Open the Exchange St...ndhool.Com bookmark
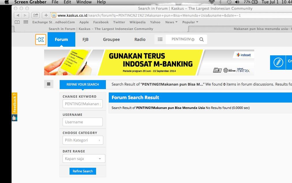This screenshot has height=183, width=292. 54,22
